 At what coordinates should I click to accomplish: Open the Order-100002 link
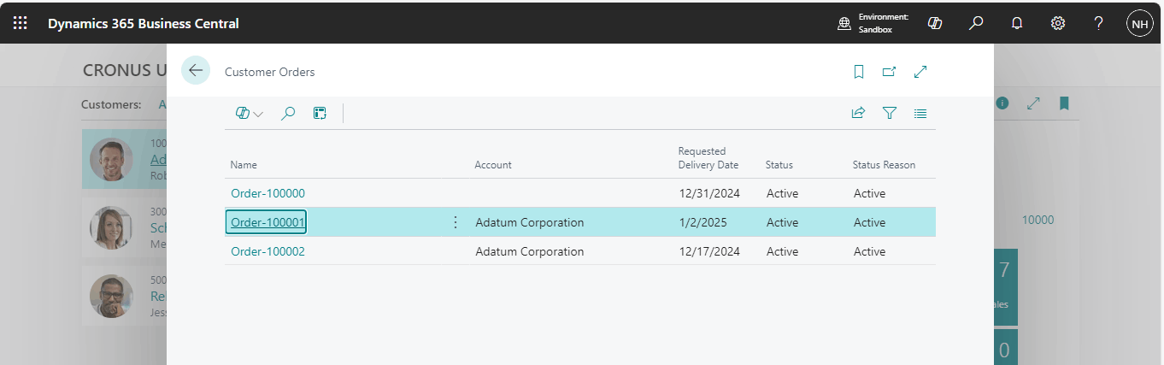point(267,251)
